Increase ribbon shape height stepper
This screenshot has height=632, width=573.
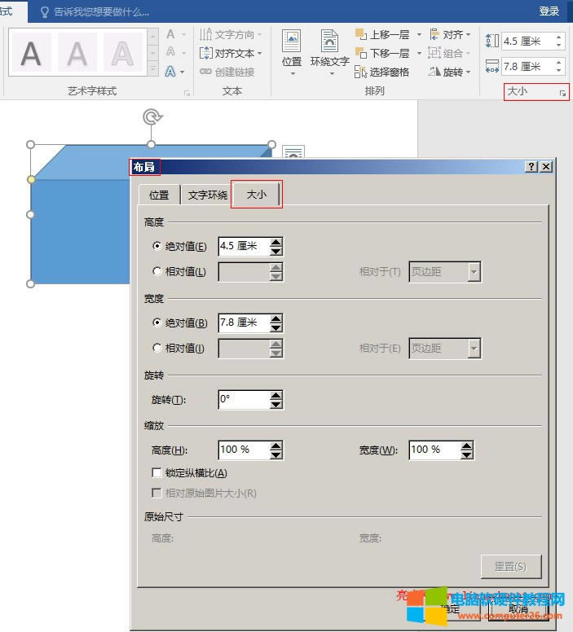click(559, 37)
